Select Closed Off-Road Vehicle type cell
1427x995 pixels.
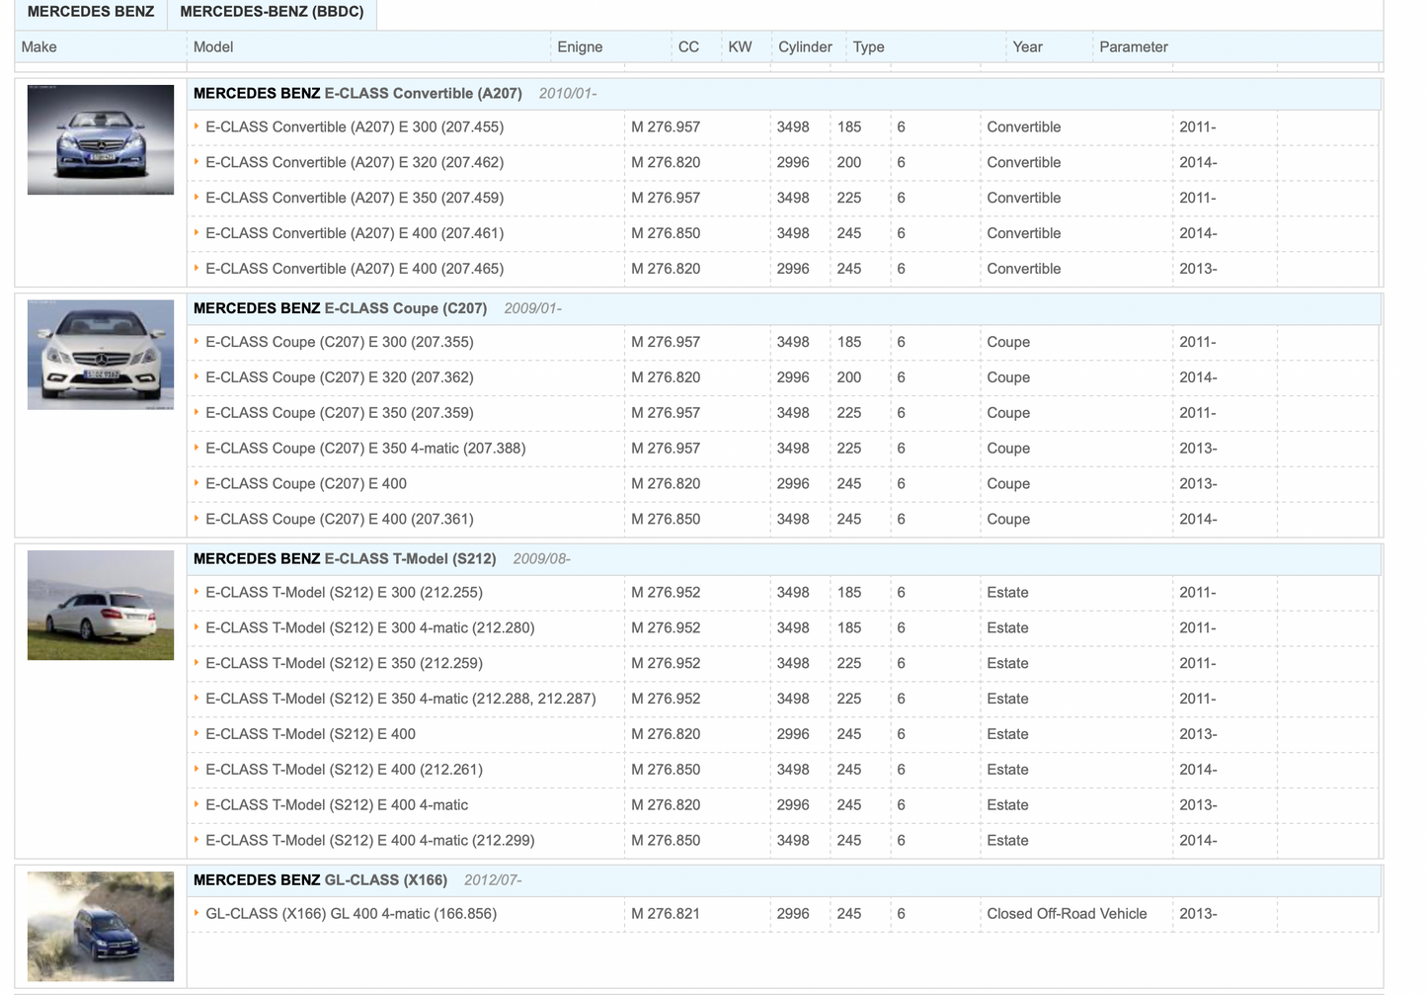point(1067,914)
